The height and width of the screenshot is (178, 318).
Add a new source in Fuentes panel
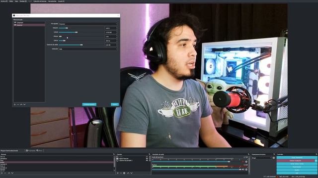click(118, 173)
